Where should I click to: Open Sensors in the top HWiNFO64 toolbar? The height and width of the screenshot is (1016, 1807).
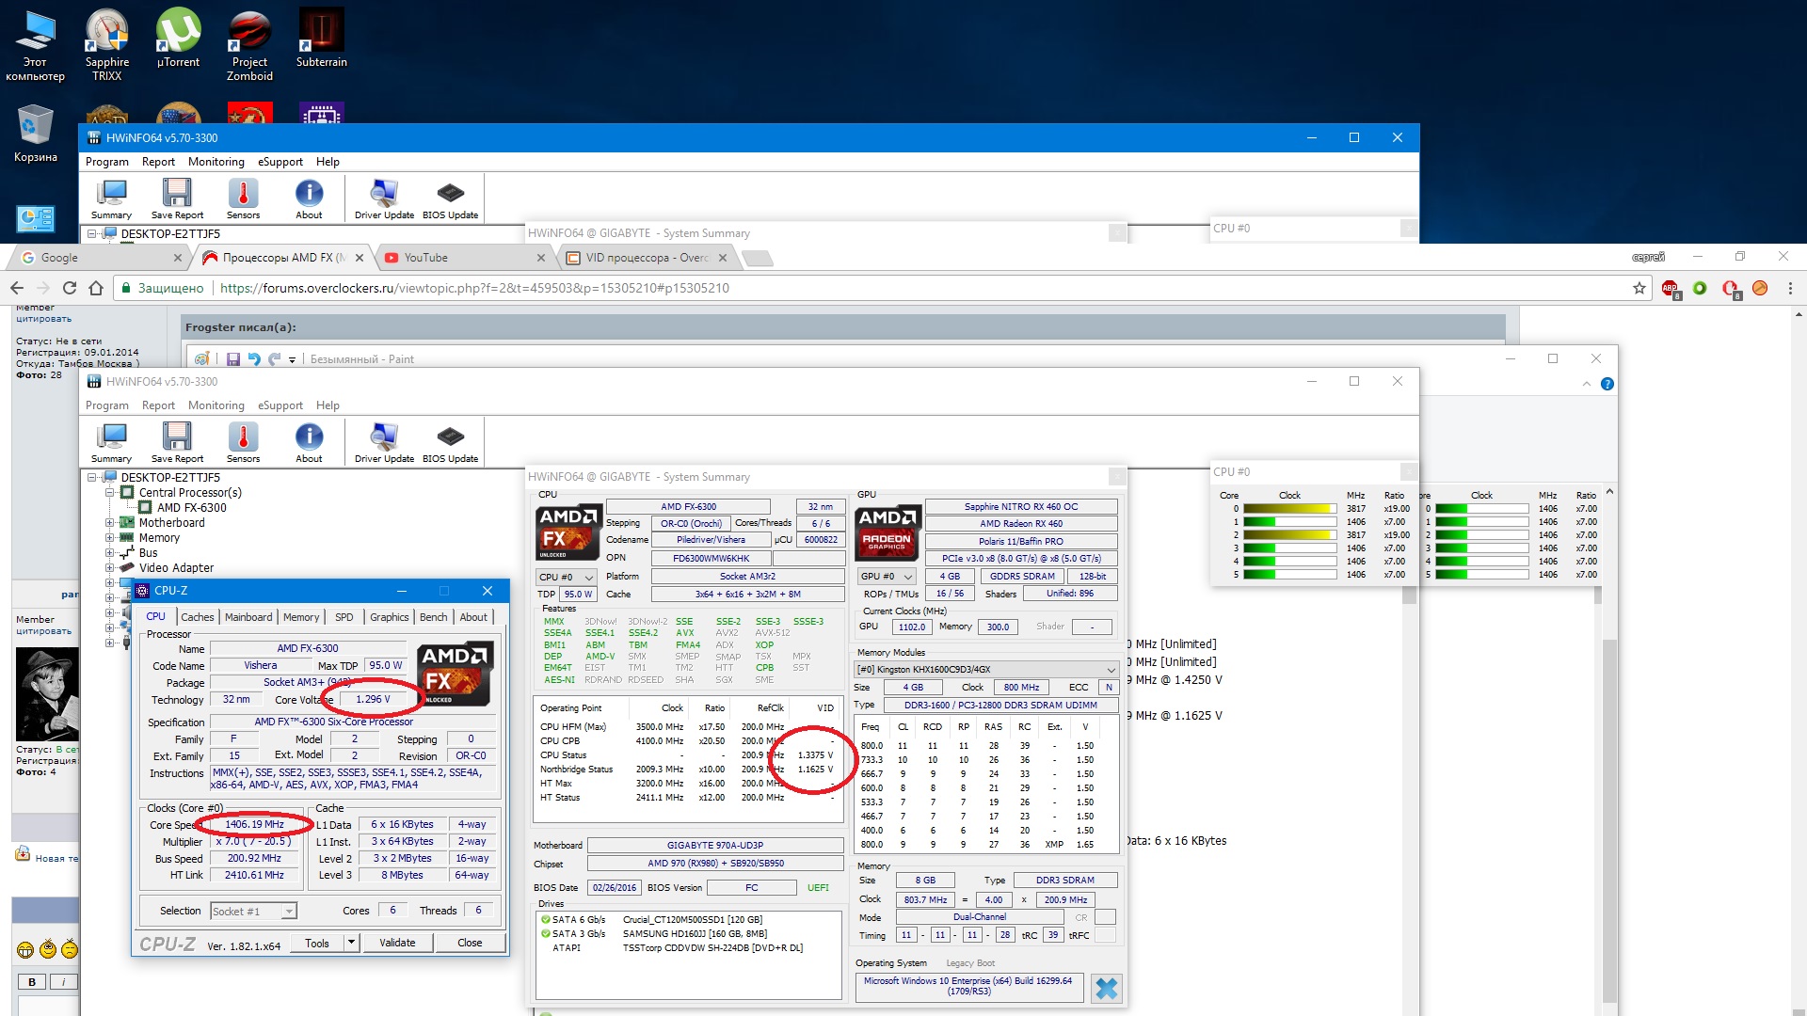(x=243, y=198)
